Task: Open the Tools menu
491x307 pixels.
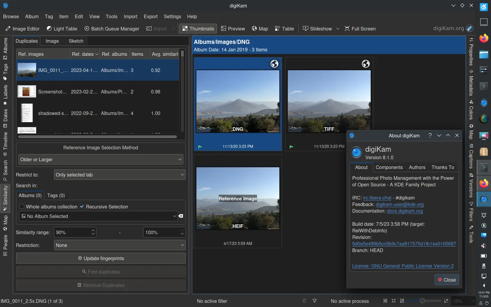Action: tap(111, 16)
